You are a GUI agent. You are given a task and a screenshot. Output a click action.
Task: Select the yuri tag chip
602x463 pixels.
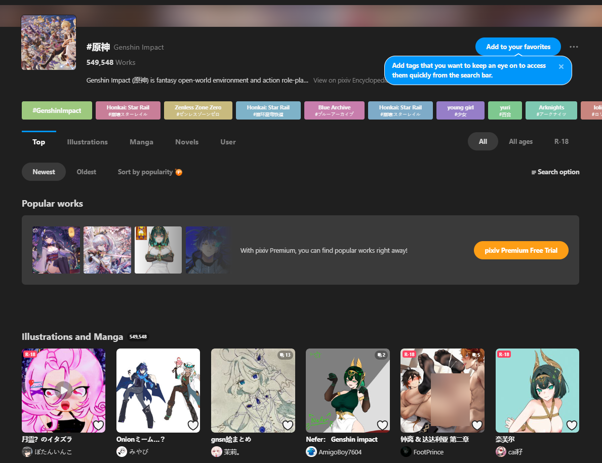(505, 110)
